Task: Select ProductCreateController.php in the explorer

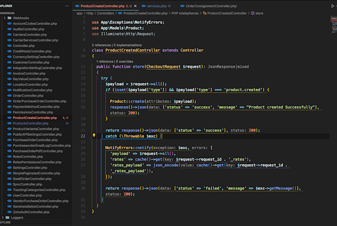Action: point(35,118)
